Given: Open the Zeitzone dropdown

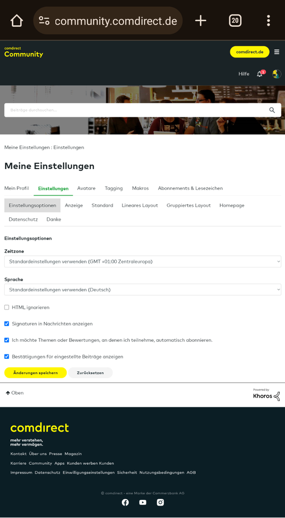Looking at the screenshot, I should click(x=142, y=262).
